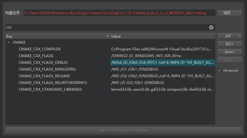The height and width of the screenshot is (138, 247).
Task: Select the CMAKE_CXX_FLAGS key
Action: tap(36, 56)
